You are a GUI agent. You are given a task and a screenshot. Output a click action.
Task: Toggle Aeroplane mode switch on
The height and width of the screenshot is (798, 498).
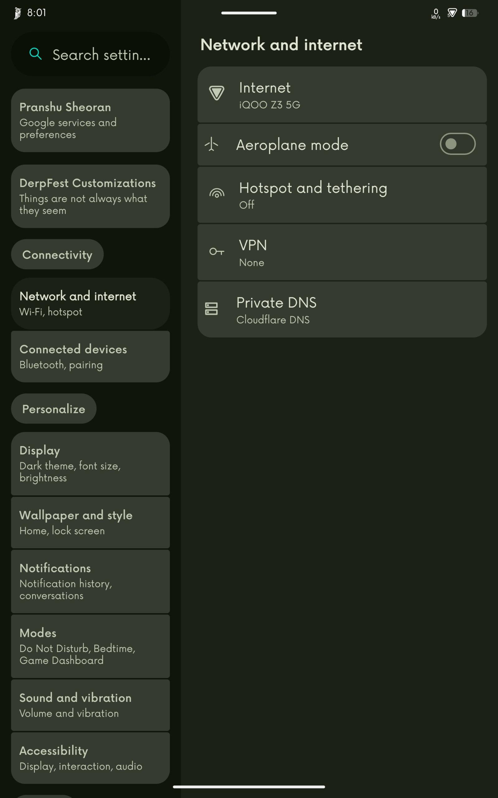(458, 144)
